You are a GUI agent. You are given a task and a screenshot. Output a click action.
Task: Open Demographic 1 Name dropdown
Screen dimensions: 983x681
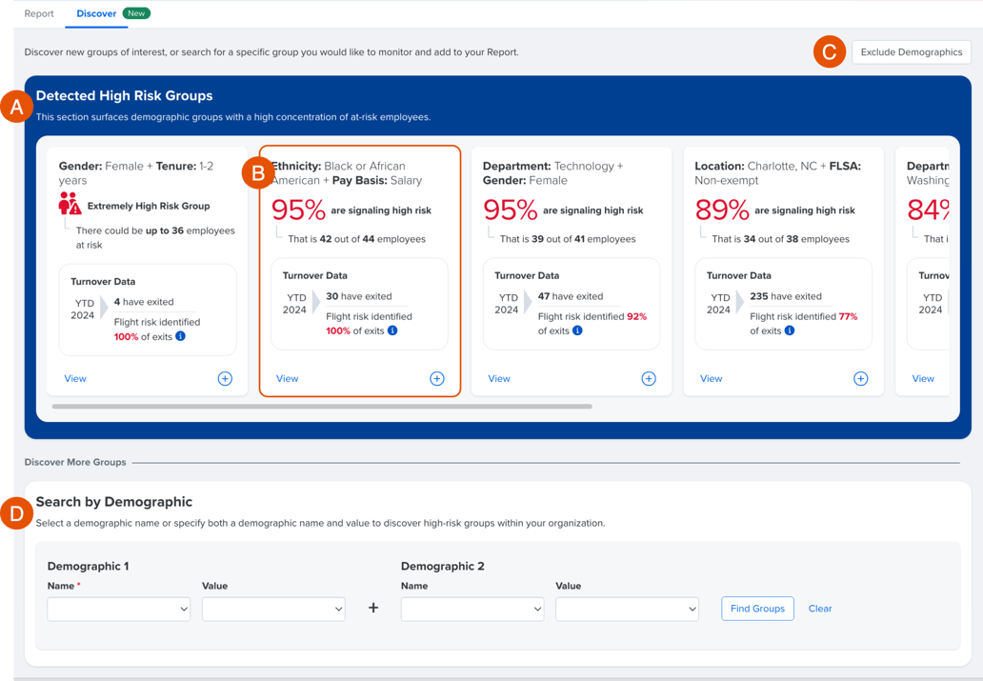[x=119, y=609]
